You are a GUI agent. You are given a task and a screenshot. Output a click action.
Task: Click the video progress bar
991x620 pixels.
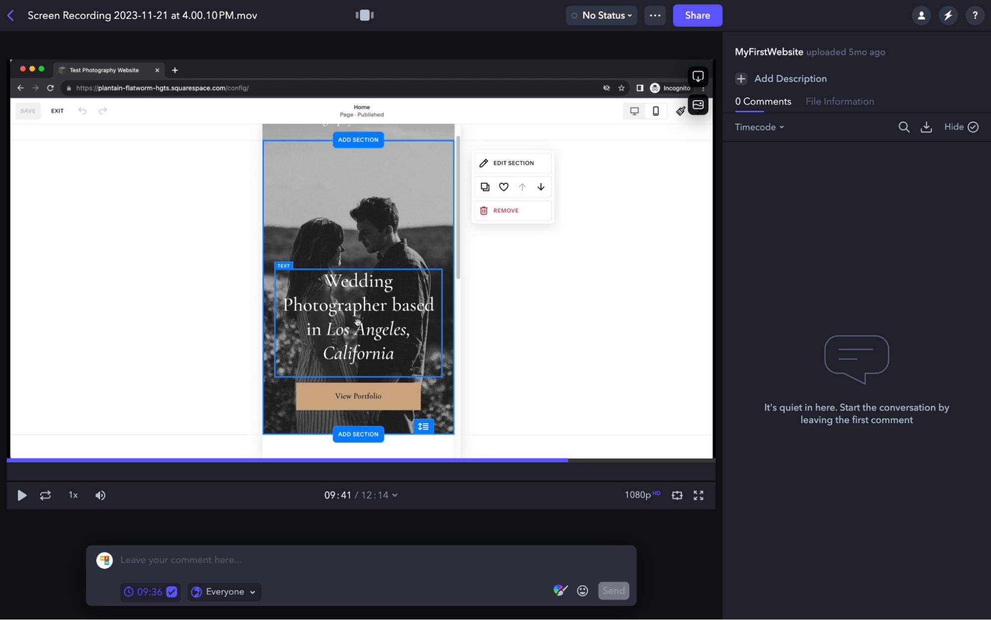coord(361,460)
